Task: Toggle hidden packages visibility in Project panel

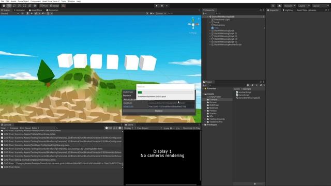Action: click(262, 85)
